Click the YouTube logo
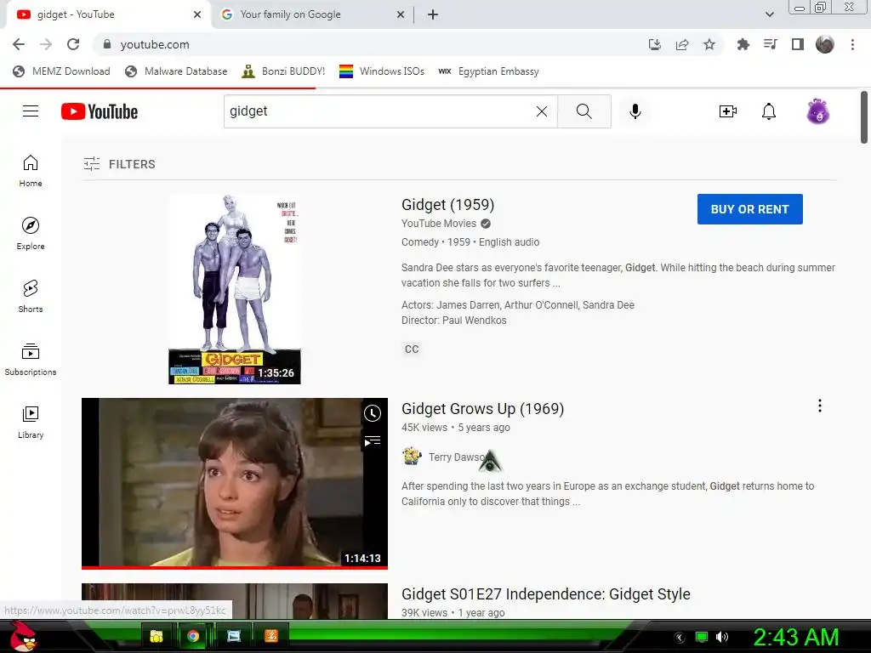871x653 pixels. tap(100, 111)
